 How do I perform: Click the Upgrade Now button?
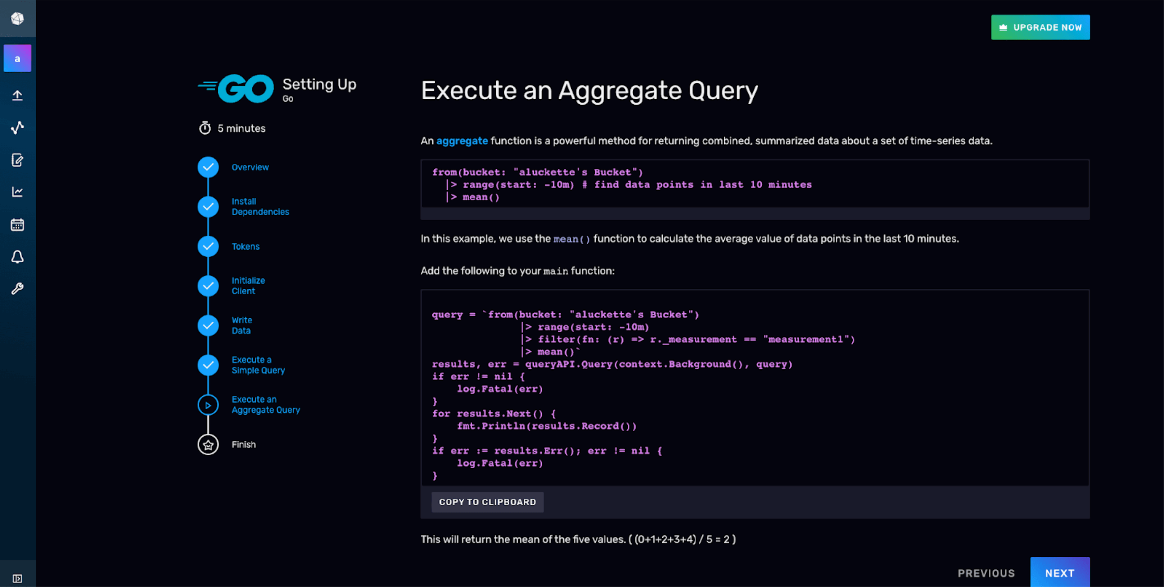click(x=1040, y=28)
